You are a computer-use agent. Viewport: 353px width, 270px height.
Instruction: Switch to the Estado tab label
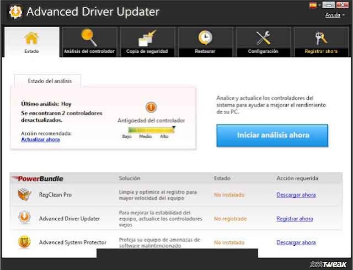tap(31, 51)
